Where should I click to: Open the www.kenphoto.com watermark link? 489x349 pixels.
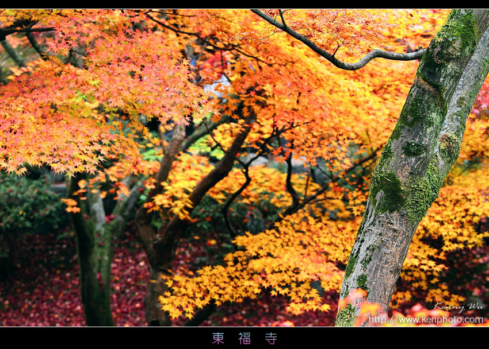(426, 319)
